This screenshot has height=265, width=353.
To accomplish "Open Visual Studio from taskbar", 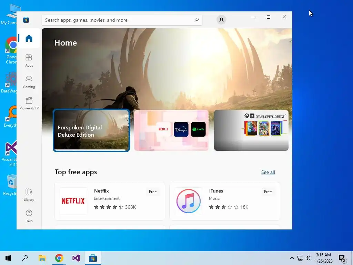I will pyautogui.click(x=76, y=258).
